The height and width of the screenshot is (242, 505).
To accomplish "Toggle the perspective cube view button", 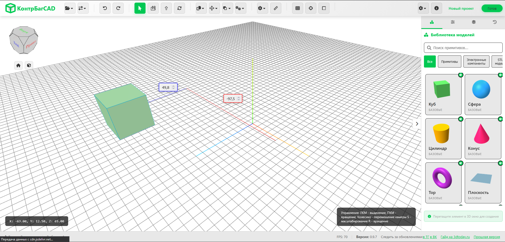I will (29, 65).
